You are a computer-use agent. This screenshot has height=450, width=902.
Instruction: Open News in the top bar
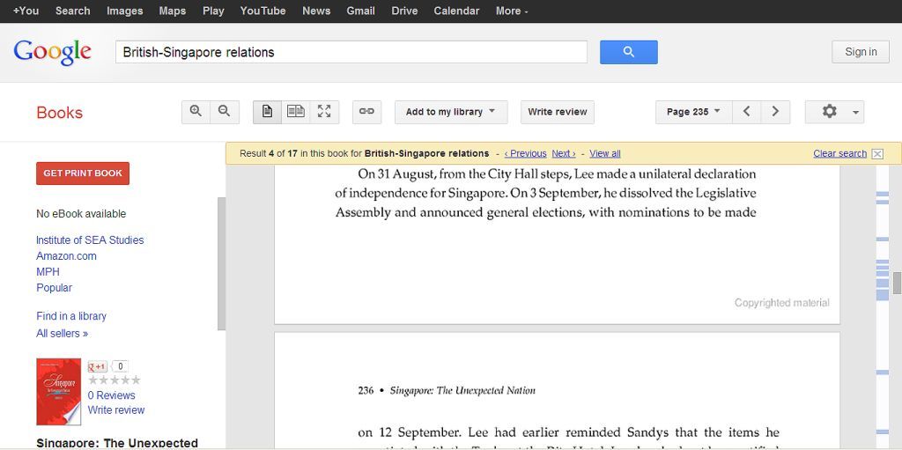(x=316, y=11)
